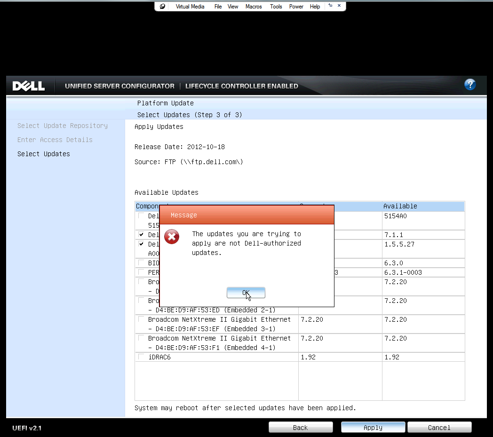Screen dimensions: 493x437
Task: Click the iDRAC6 current version 1.92
Action: click(x=308, y=357)
